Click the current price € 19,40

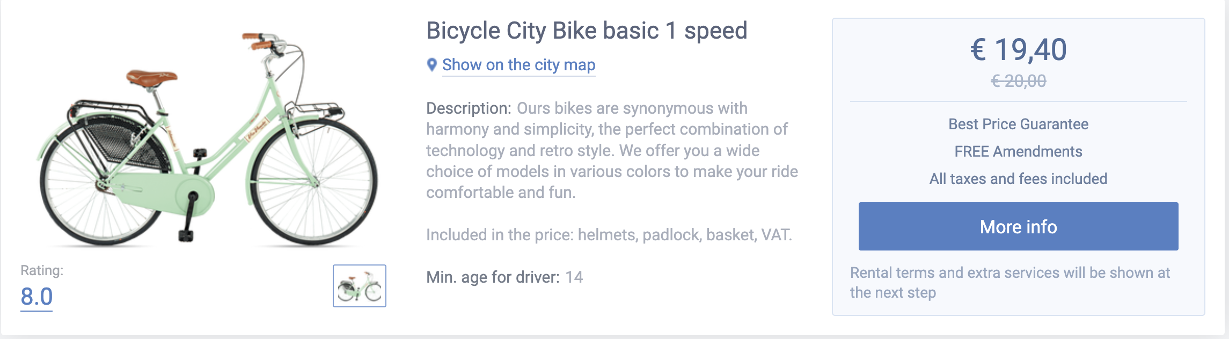pos(1018,49)
